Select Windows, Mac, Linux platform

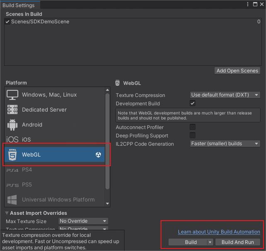tap(55, 95)
